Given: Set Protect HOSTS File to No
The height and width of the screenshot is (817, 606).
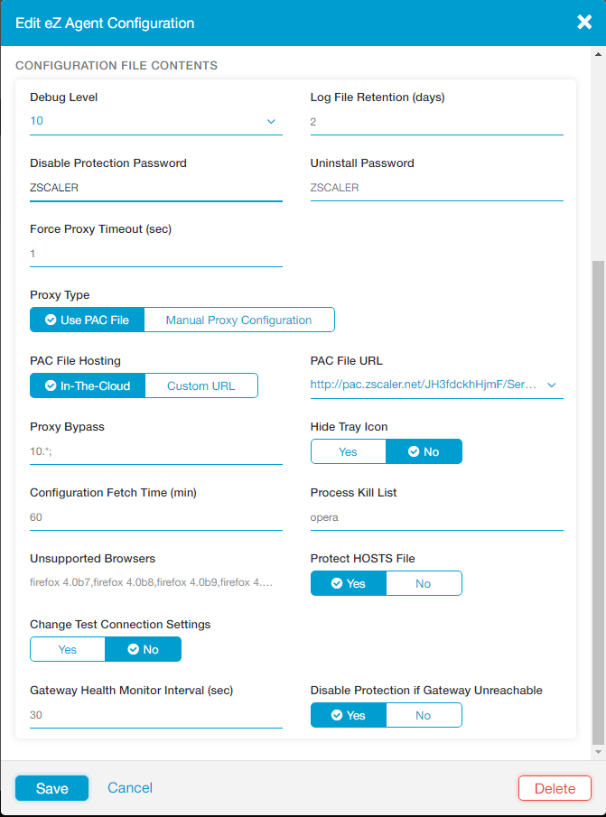Looking at the screenshot, I should 424,584.
